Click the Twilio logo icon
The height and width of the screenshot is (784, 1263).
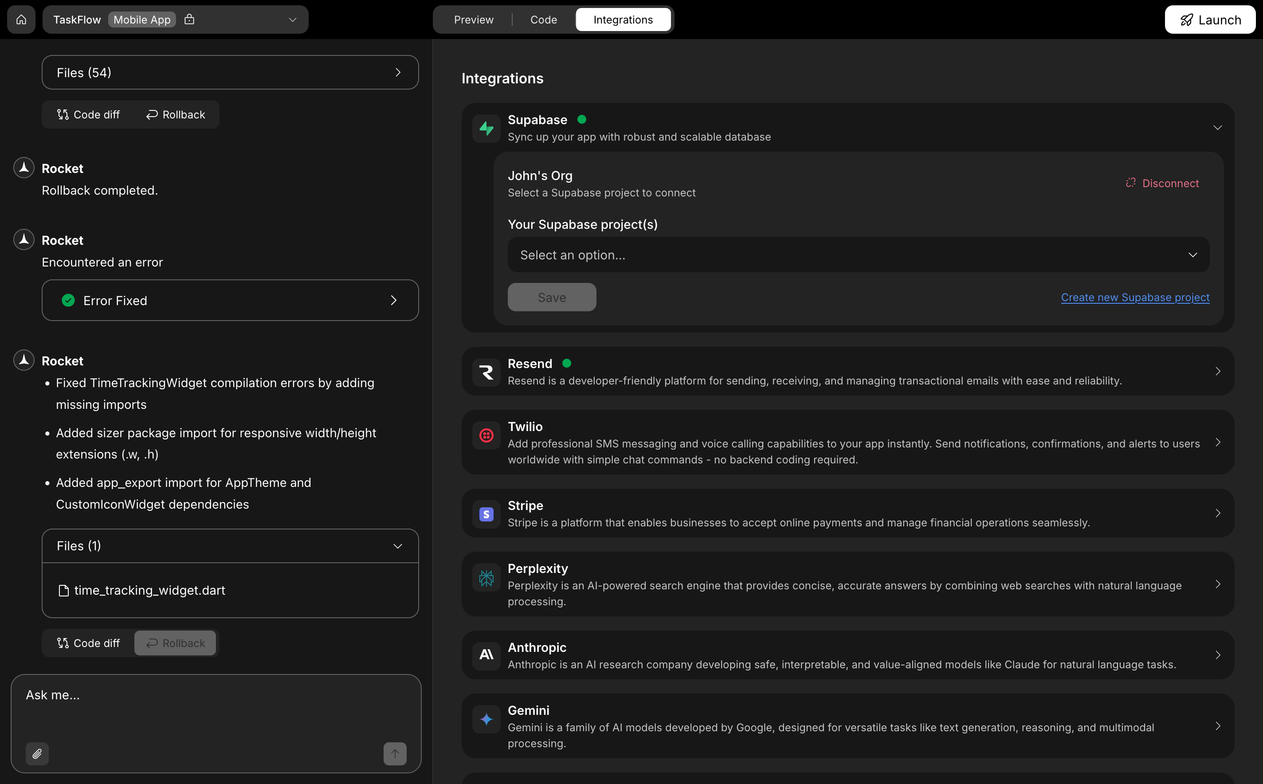(486, 435)
